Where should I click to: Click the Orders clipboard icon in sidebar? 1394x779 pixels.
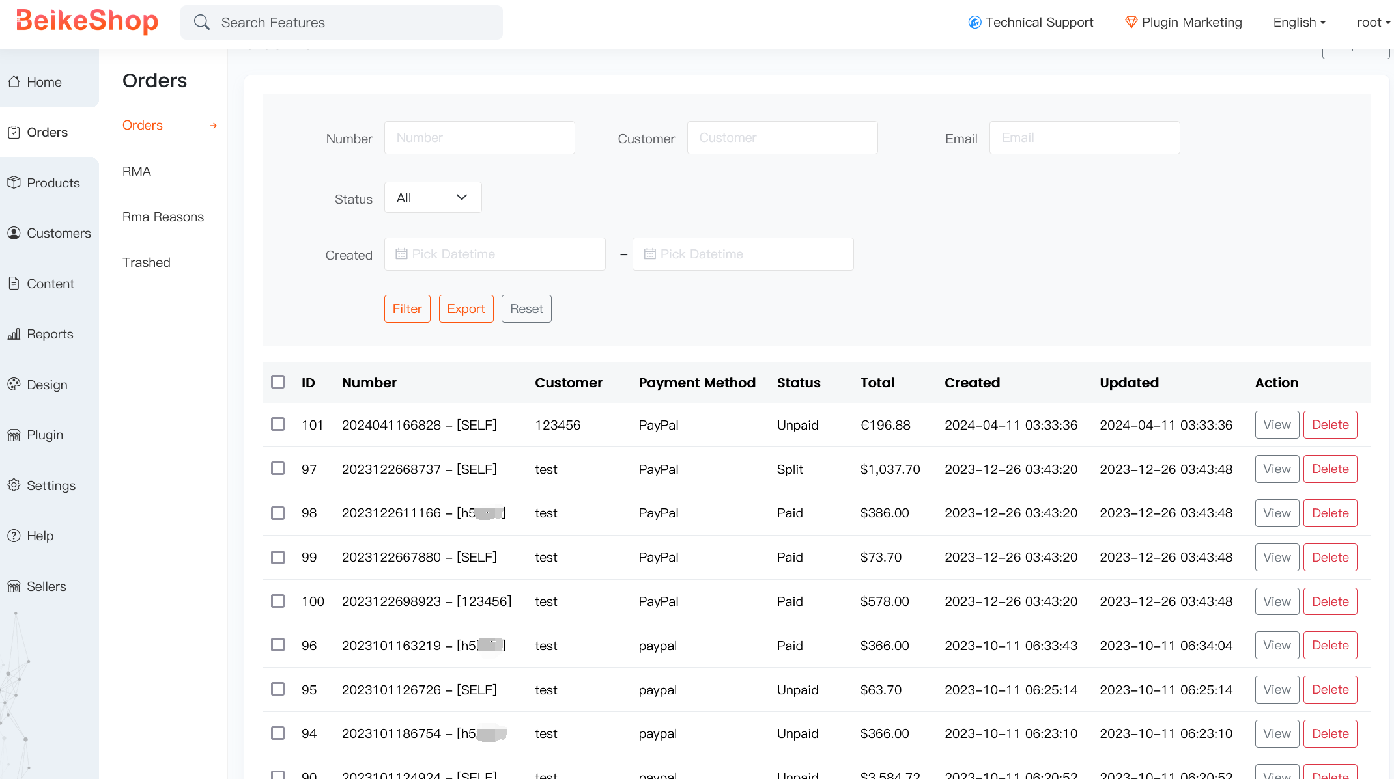pyautogui.click(x=14, y=132)
